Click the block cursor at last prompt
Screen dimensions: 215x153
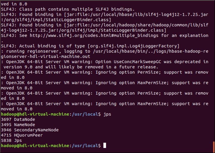(x=105, y=145)
